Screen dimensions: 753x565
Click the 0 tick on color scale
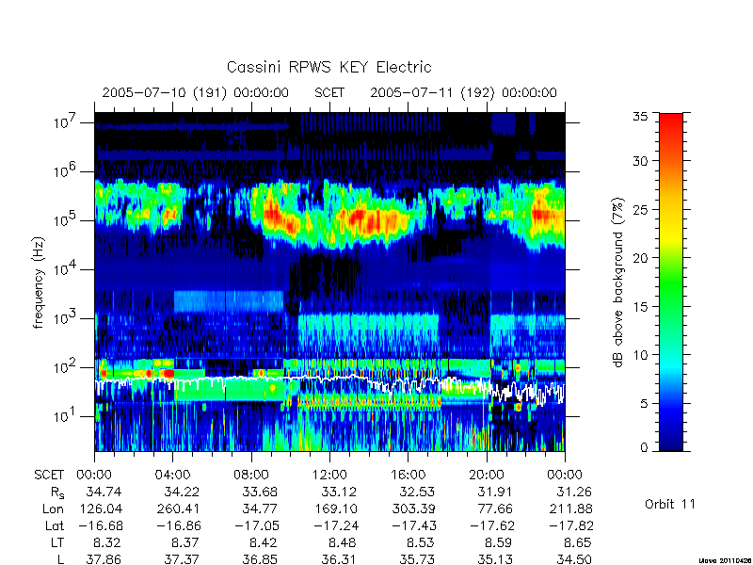click(644, 447)
